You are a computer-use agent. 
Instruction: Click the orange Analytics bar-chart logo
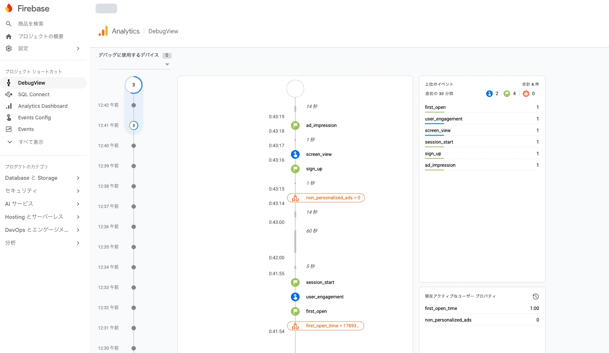(x=103, y=31)
